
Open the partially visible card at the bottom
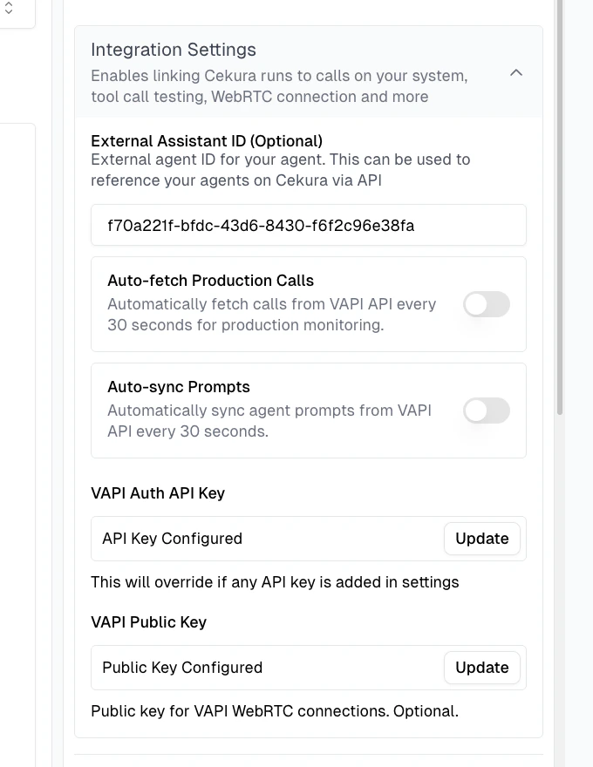pyautogui.click(x=309, y=762)
